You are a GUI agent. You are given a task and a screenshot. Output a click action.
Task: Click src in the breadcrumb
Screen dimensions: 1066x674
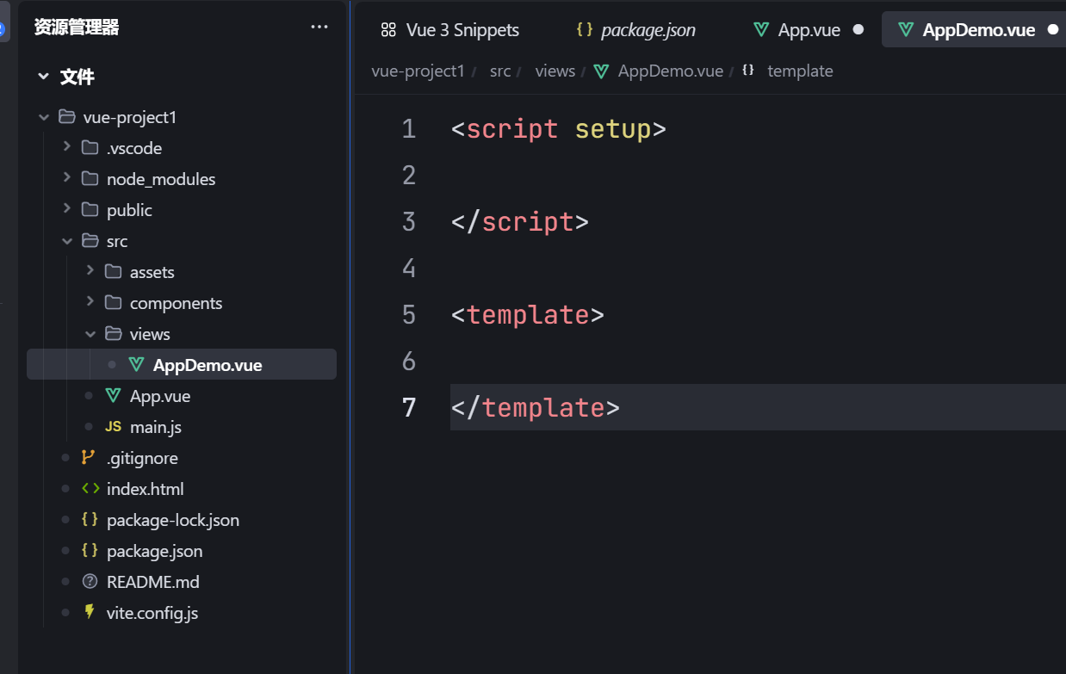click(x=500, y=71)
